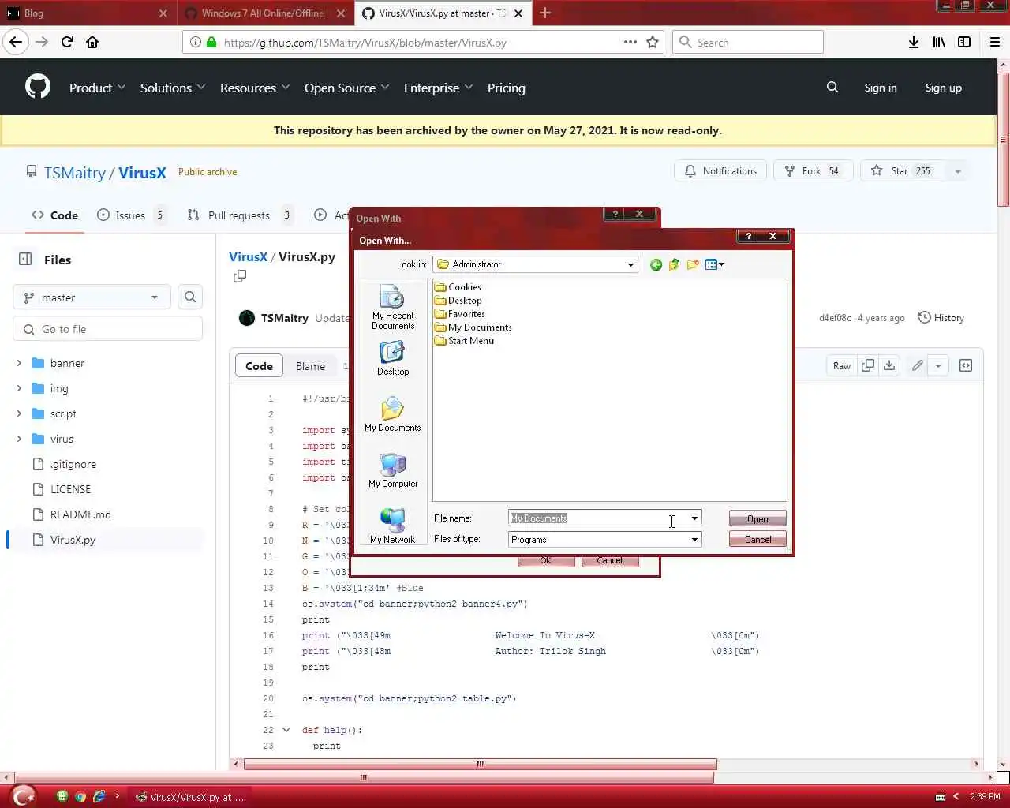Download raw file icon
Image resolution: width=1010 pixels, height=808 pixels.
point(889,365)
